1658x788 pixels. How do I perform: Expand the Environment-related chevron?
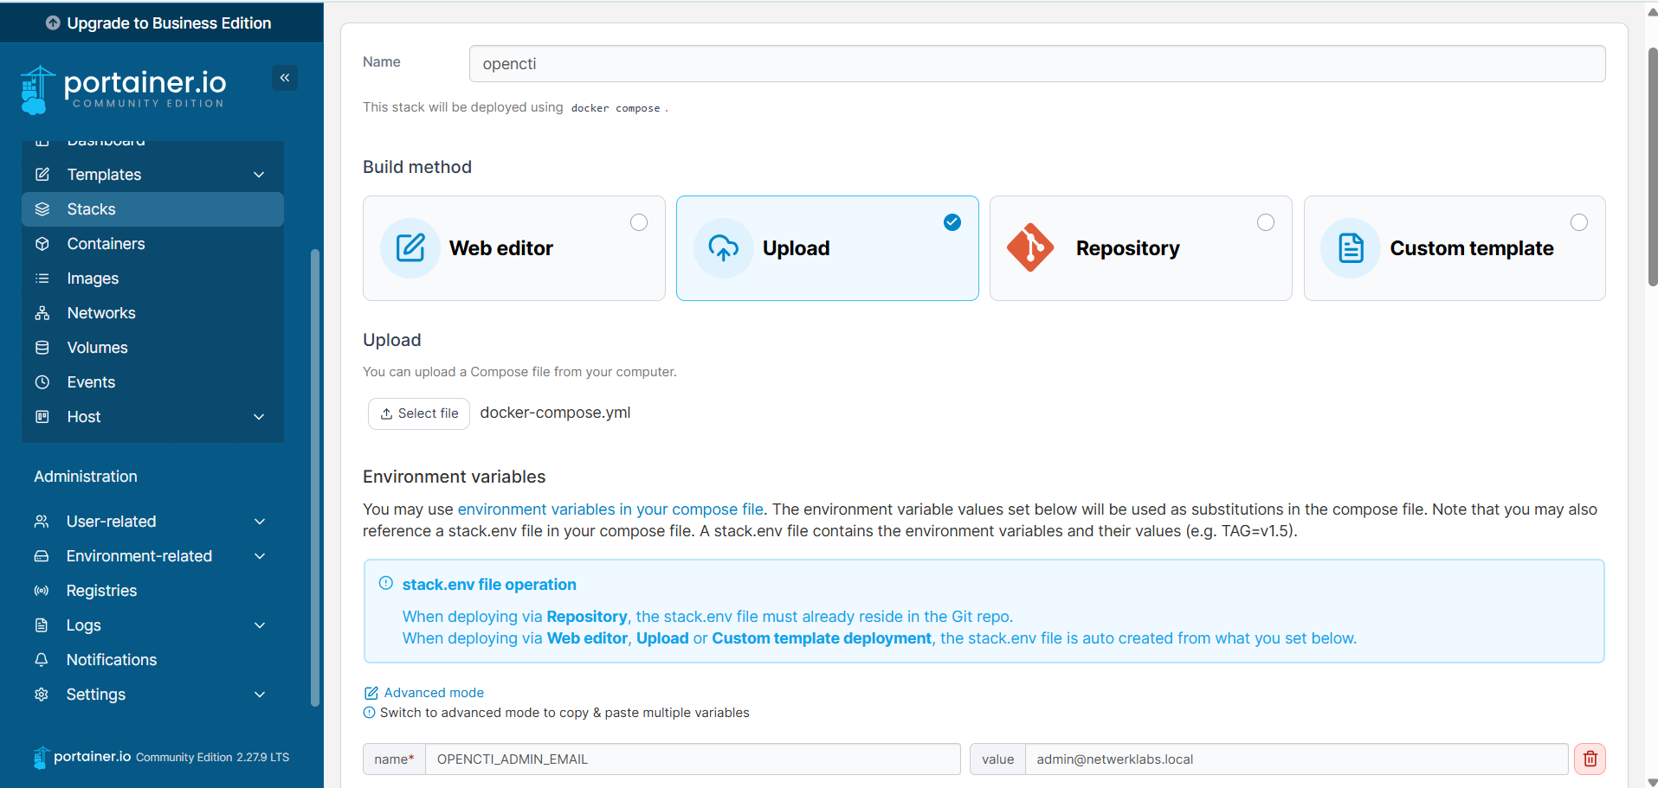260,556
